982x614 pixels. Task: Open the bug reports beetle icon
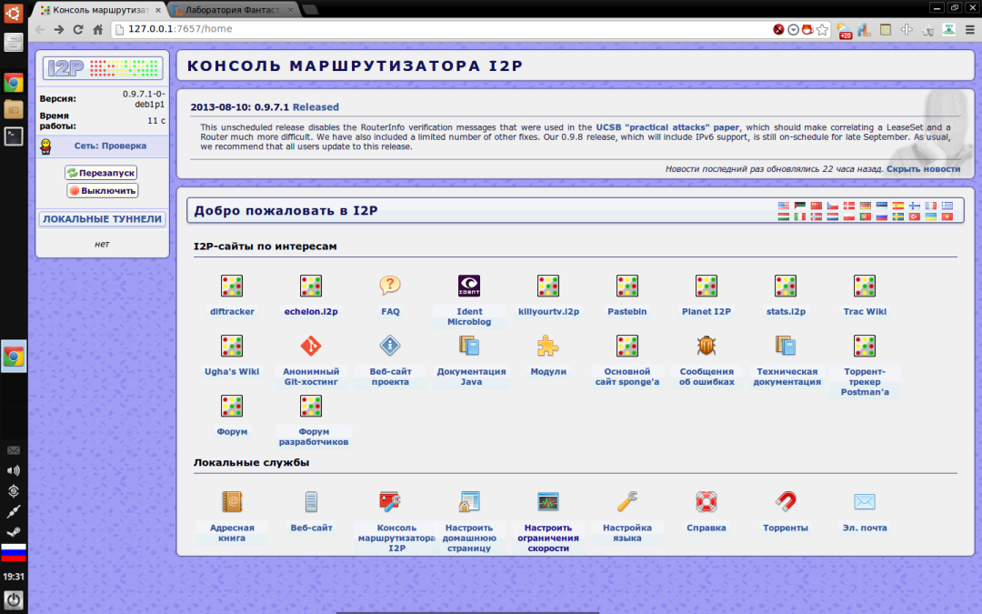tap(706, 346)
